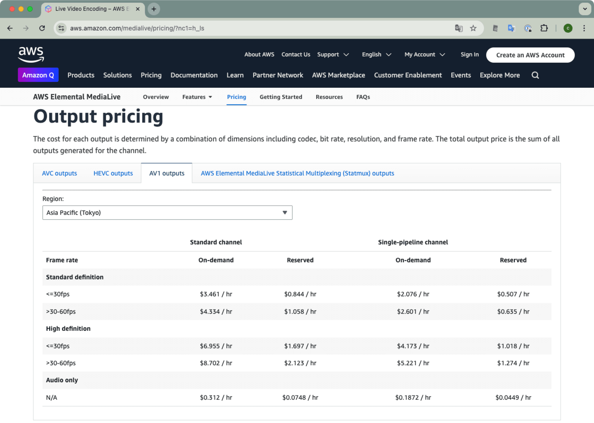Image resolution: width=594 pixels, height=423 pixels.
Task: Bookmark this page with star icon
Action: (473, 28)
